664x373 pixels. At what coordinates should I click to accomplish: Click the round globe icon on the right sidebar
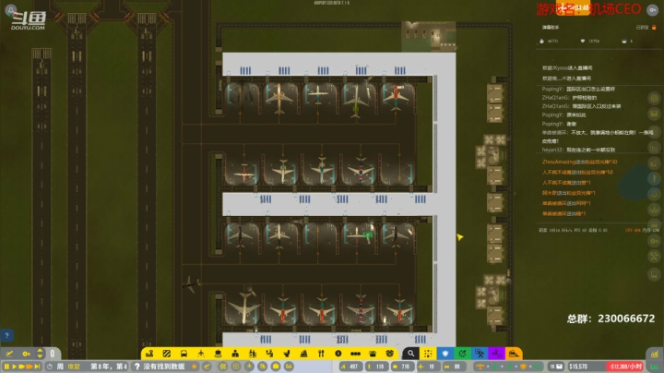click(x=654, y=99)
